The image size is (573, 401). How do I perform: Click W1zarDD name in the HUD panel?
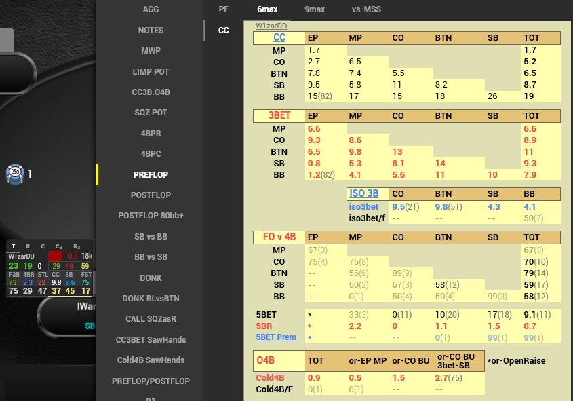[x=22, y=256]
